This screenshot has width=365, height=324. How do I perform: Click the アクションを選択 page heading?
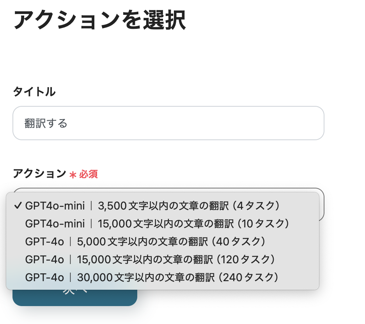(x=99, y=20)
